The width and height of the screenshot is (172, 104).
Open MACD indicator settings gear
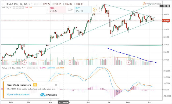pyautogui.click(x=31, y=68)
